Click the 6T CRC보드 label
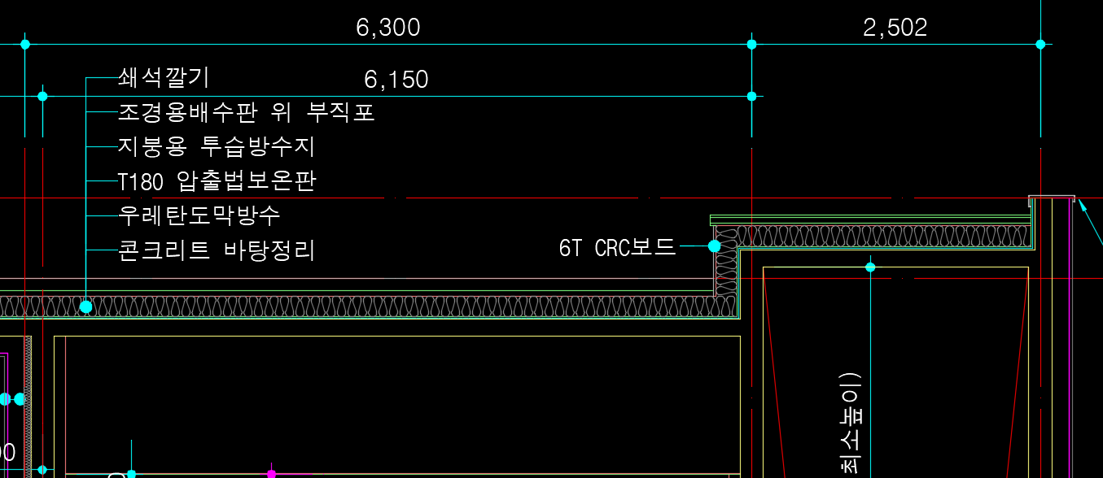Viewport: 1103px width, 478px height. click(x=617, y=248)
